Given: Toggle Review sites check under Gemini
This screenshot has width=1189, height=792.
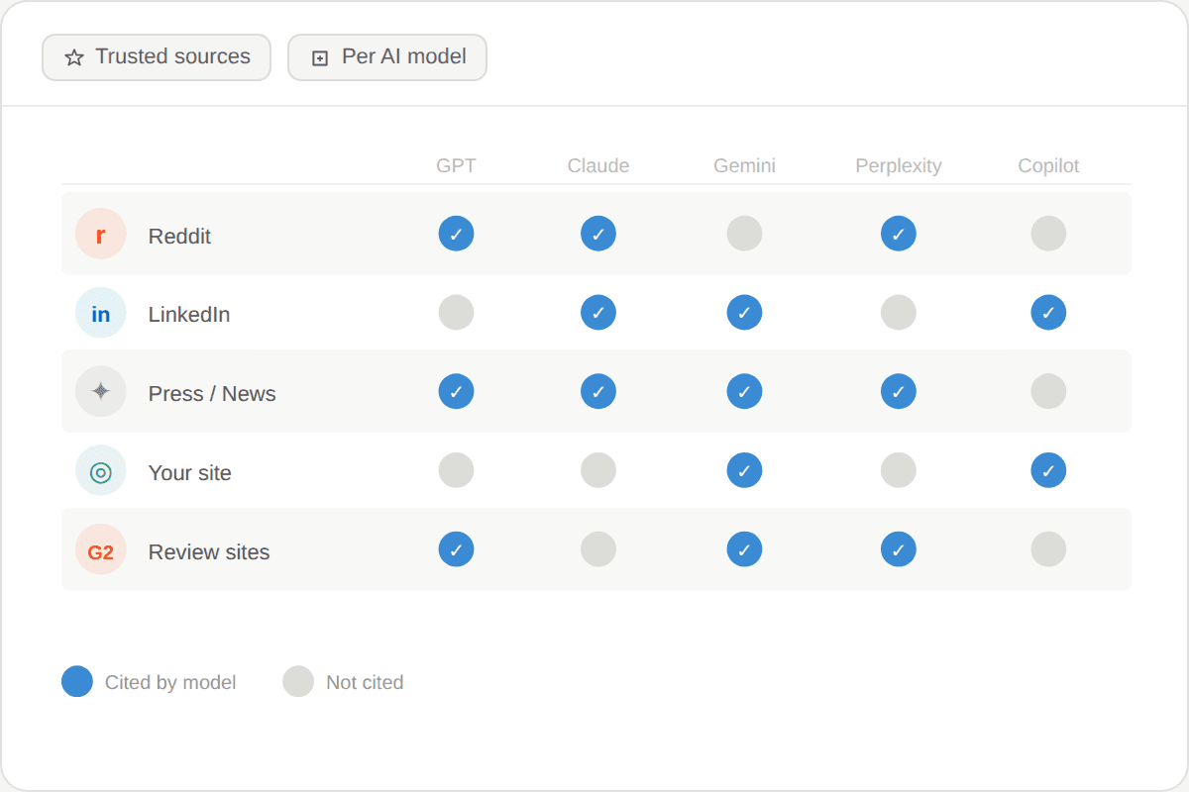Looking at the screenshot, I should (745, 549).
